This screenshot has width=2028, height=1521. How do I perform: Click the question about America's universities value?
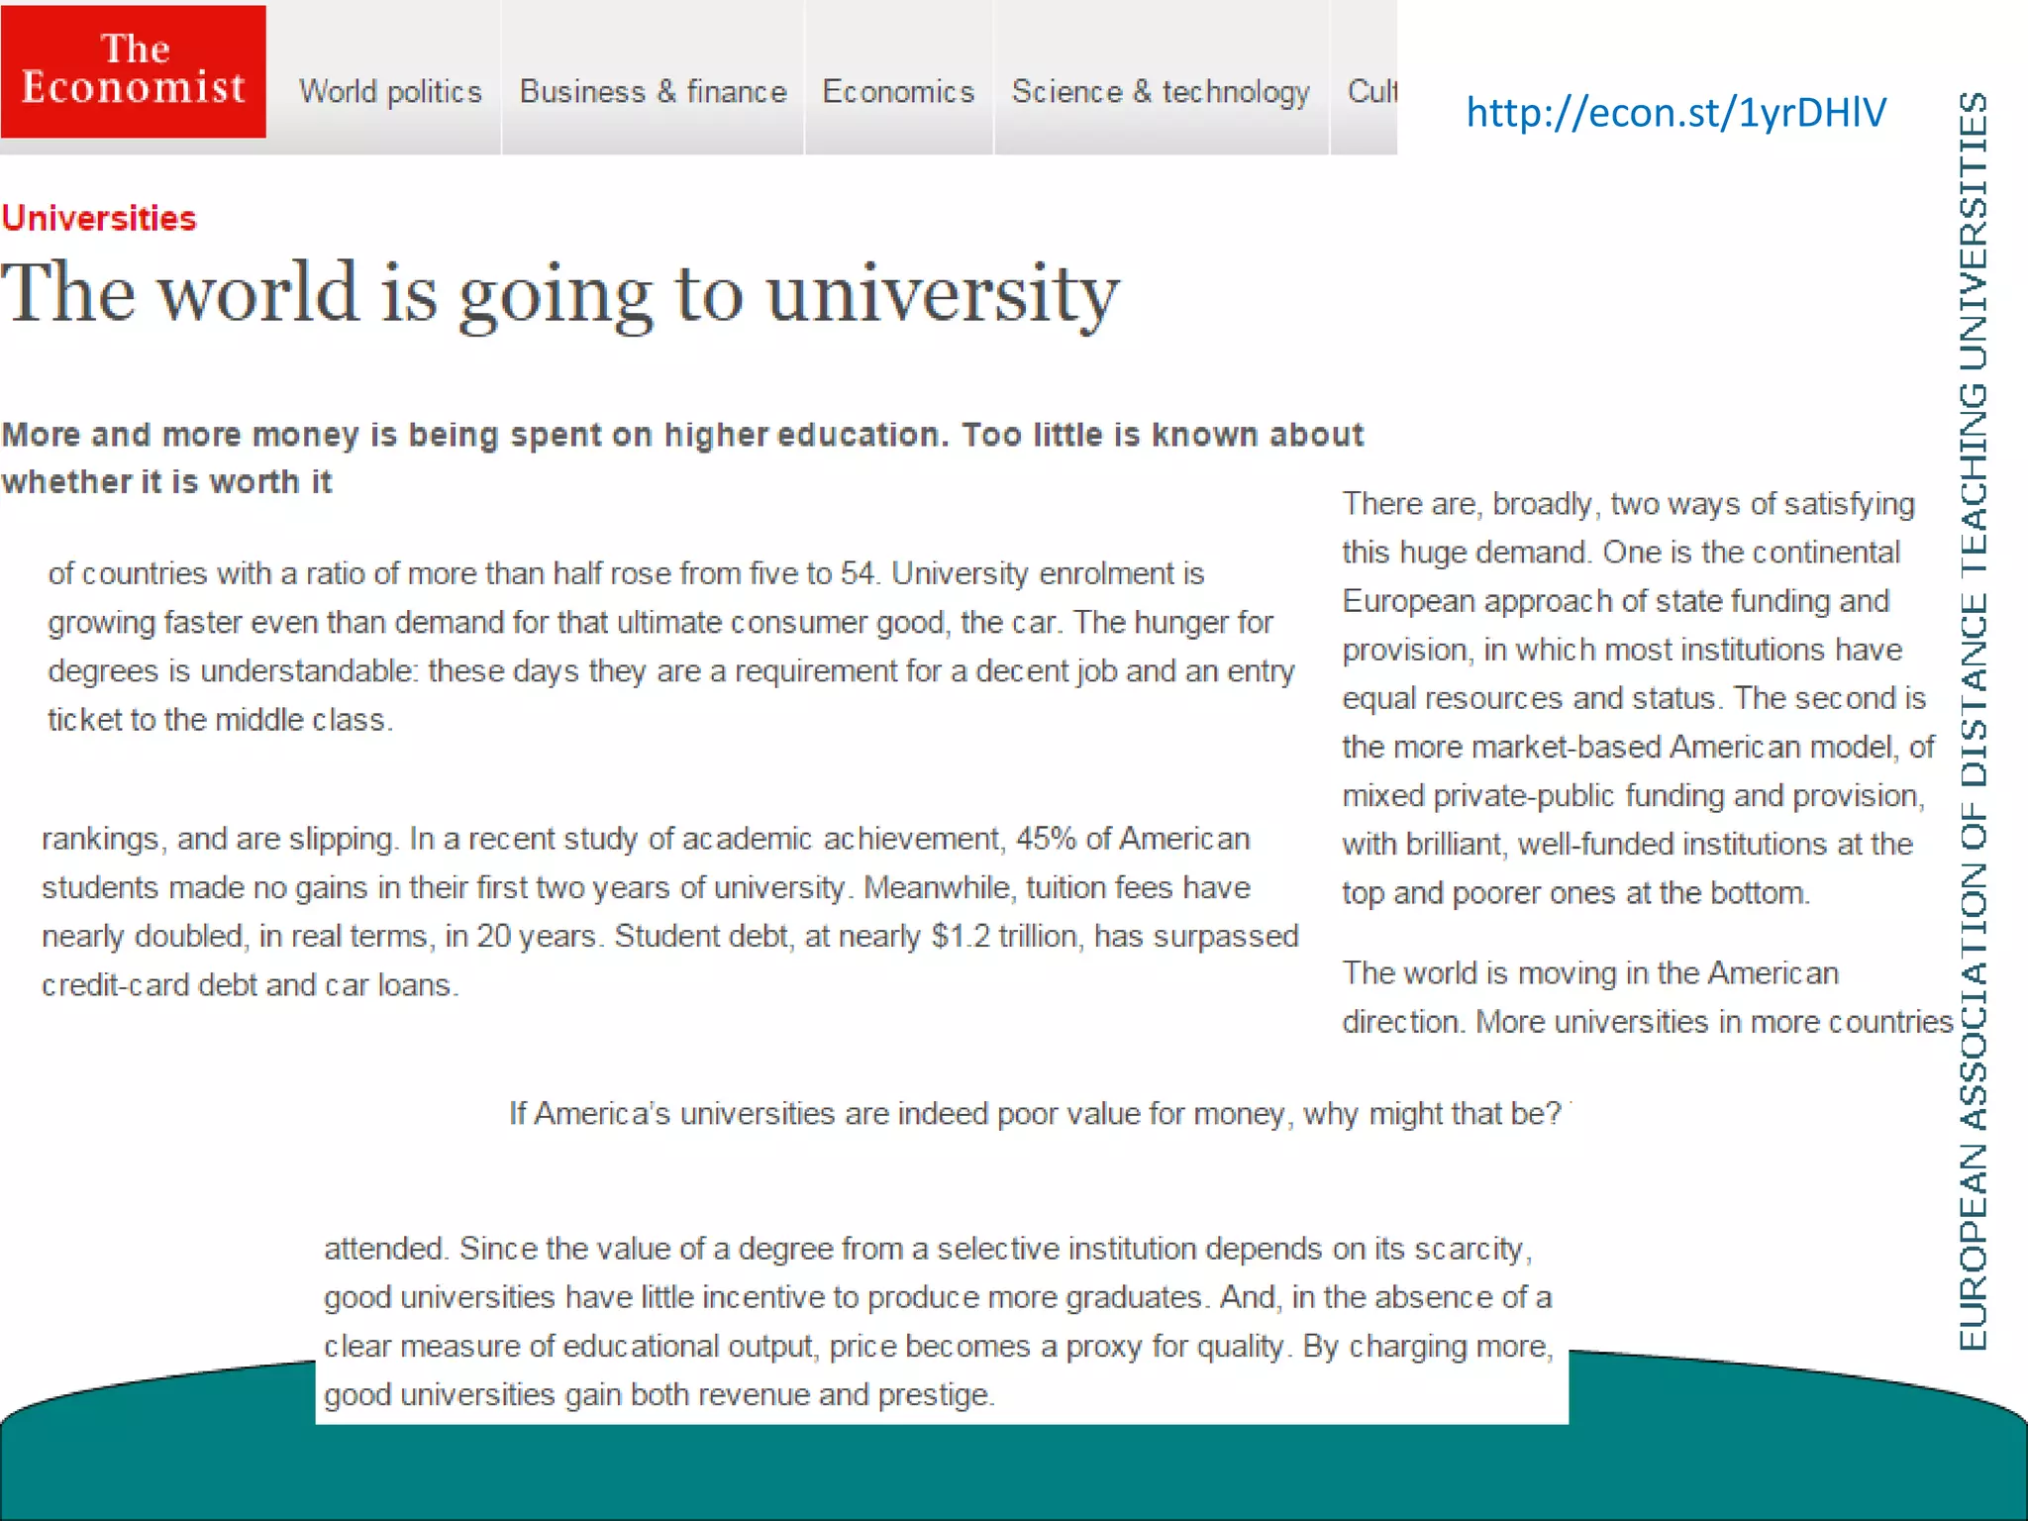pos(1035,1114)
